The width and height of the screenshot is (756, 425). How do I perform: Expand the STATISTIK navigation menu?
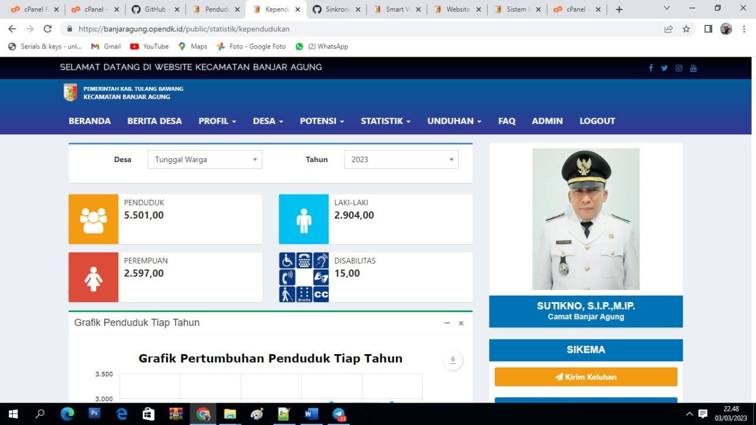click(385, 121)
